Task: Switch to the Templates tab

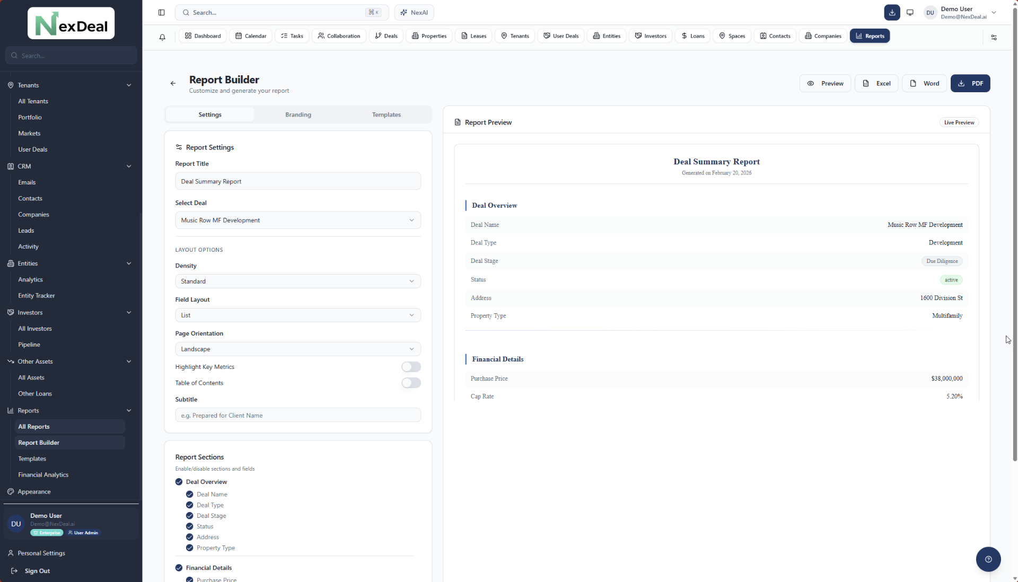Action: [386, 114]
